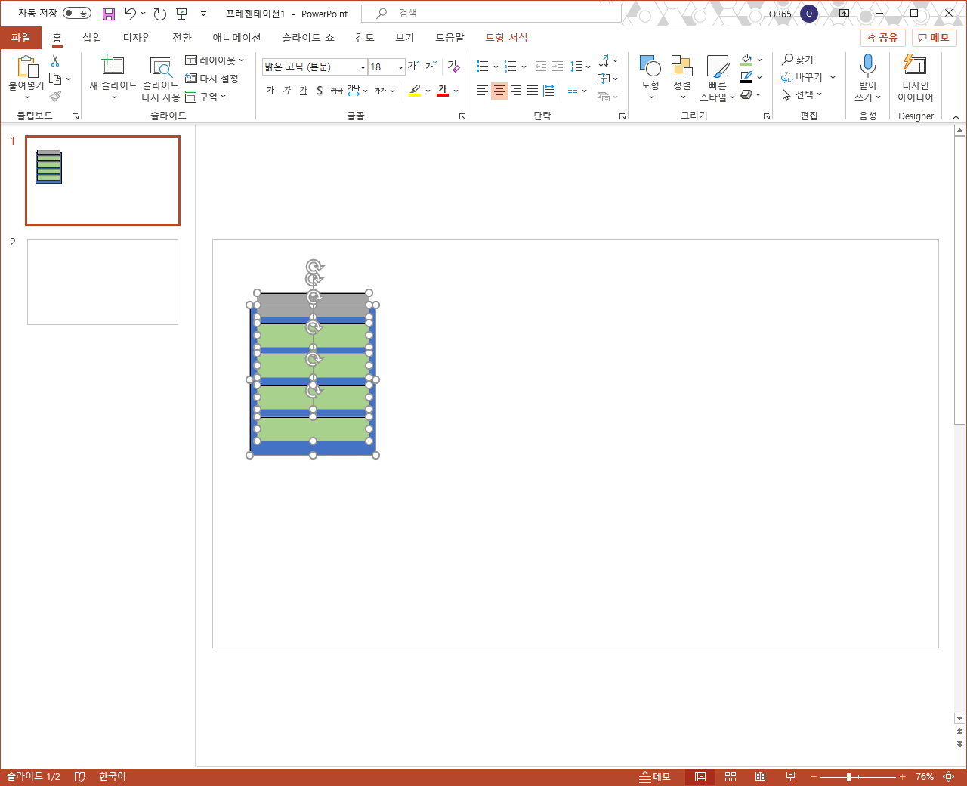Switch to Design (디자인) tab

click(x=137, y=37)
